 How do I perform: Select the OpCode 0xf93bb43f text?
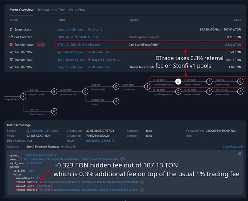pos(69,147)
